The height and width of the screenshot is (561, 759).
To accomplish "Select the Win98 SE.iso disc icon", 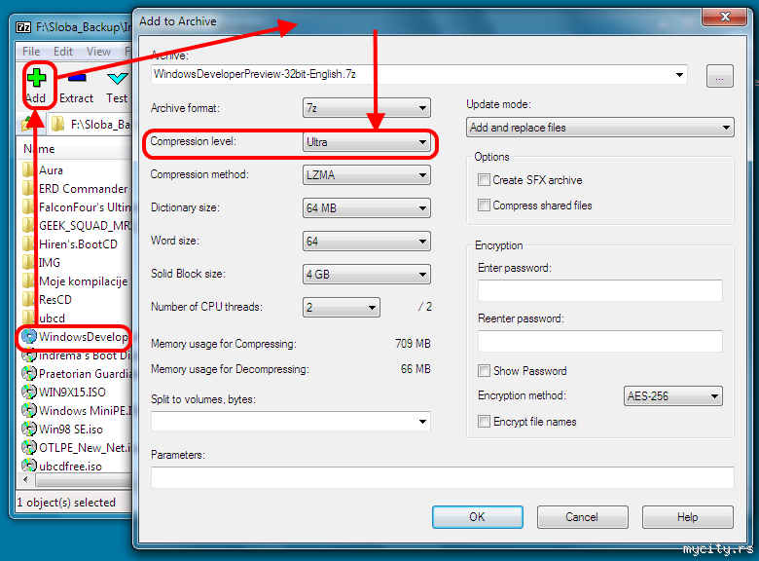I will [x=29, y=429].
